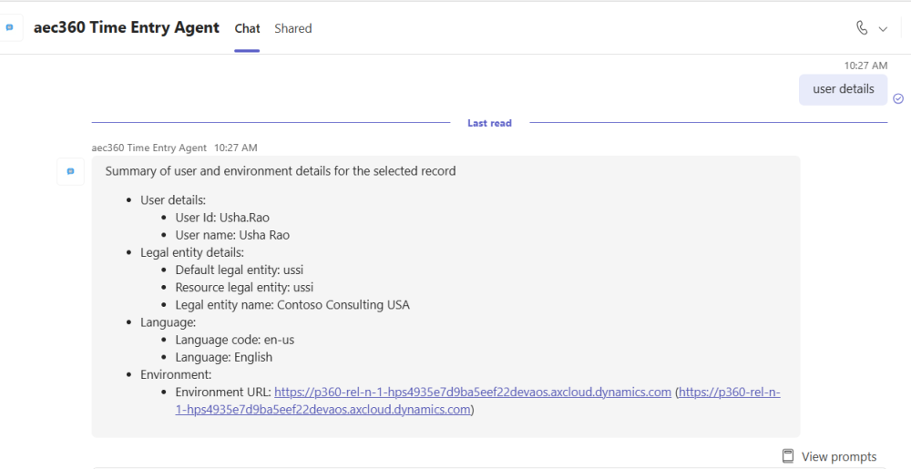Select the "user details" sent message bubble
911x469 pixels.
[843, 89]
